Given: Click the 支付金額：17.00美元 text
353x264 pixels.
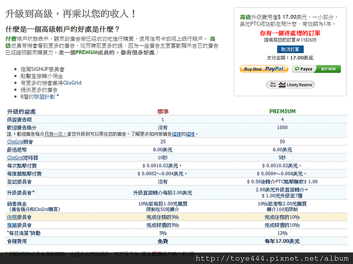Looking at the screenshot, I should (x=290, y=58).
